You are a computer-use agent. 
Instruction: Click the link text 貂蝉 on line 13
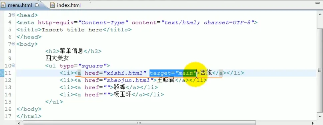pyautogui.click(x=119, y=87)
